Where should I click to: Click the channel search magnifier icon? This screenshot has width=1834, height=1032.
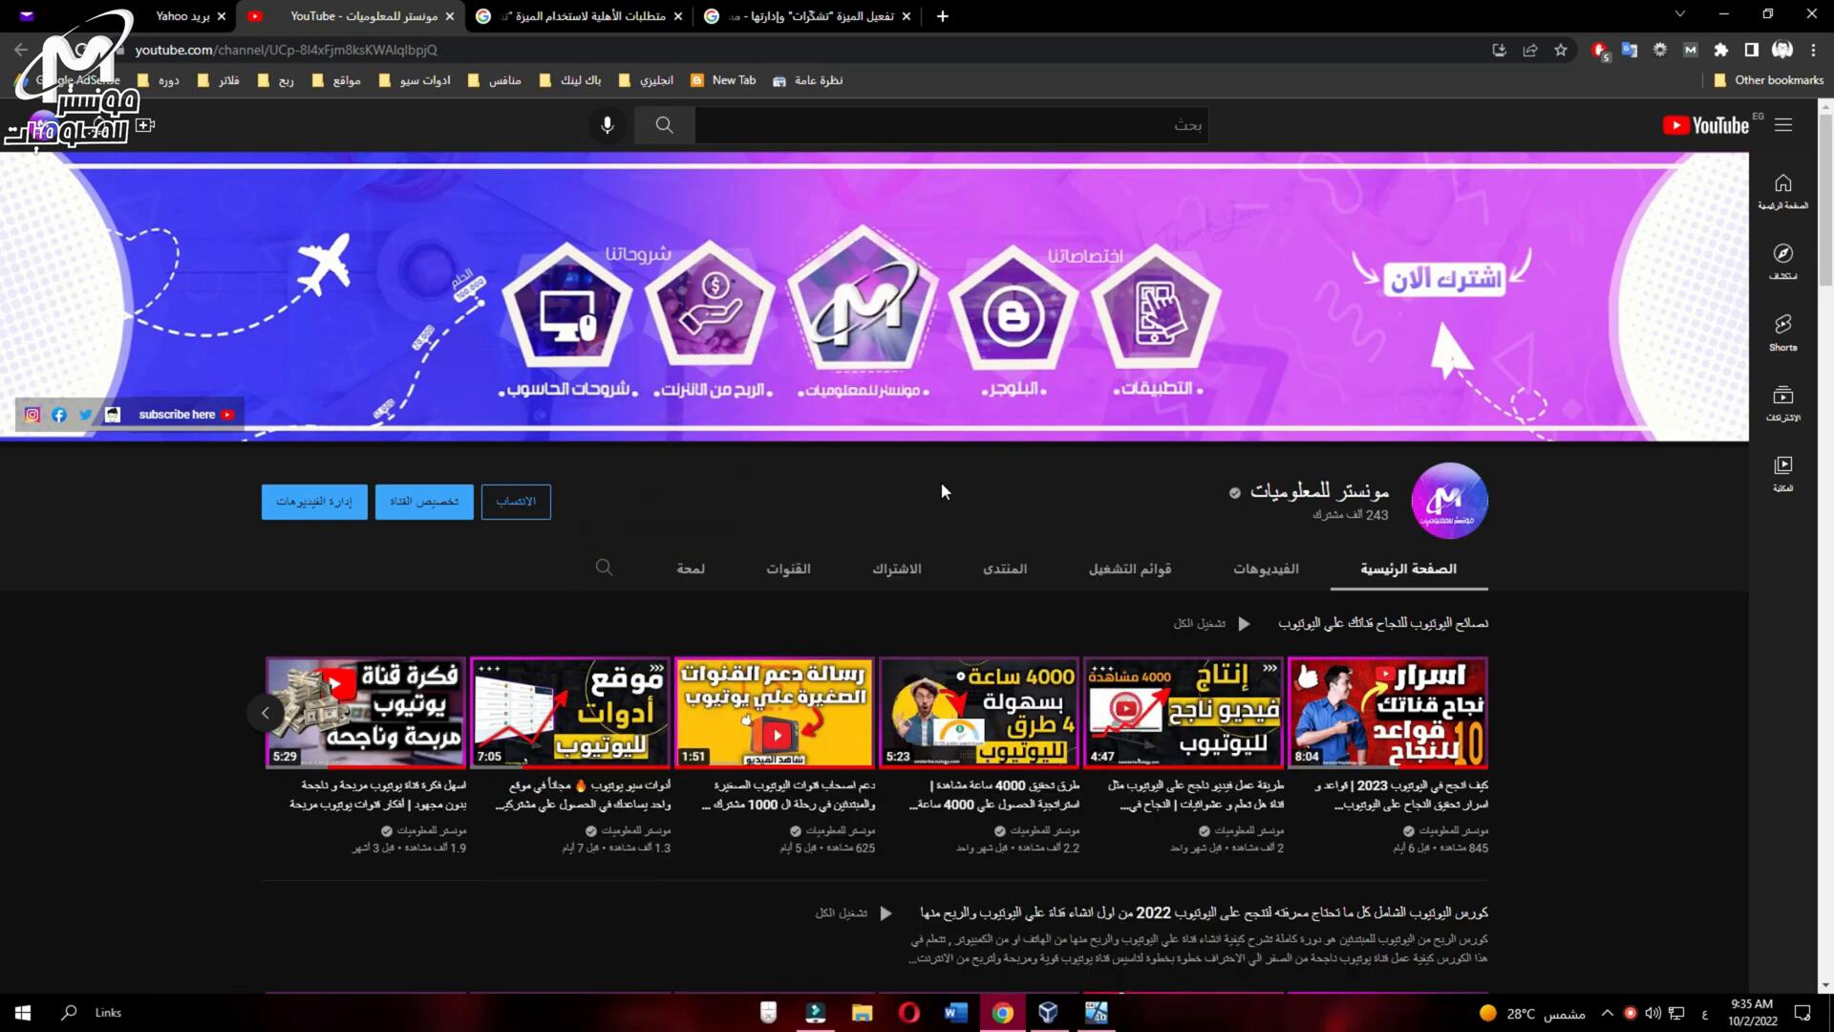point(604,568)
